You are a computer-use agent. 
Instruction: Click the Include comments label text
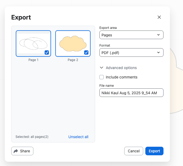122,77
